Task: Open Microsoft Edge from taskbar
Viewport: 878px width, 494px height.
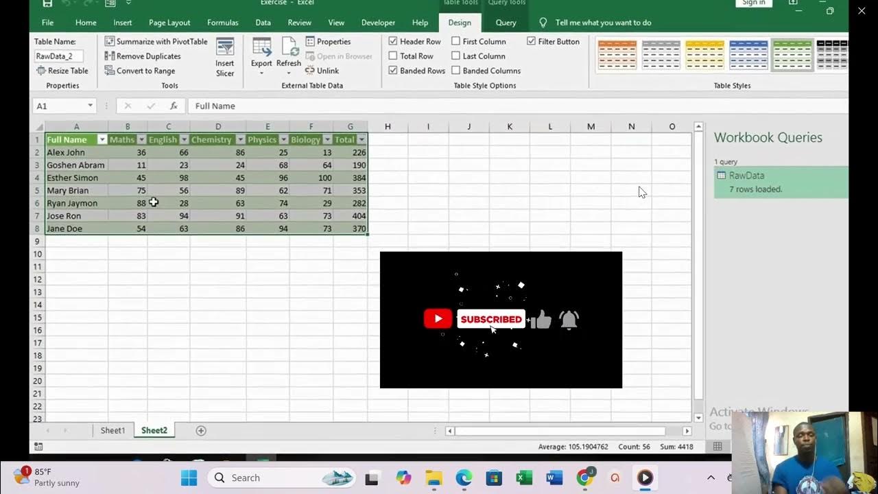Action: coord(464,478)
